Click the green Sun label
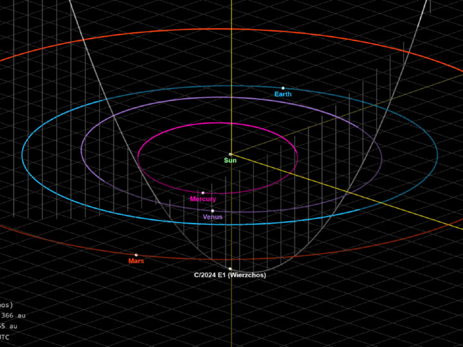The image size is (463, 347). [x=230, y=161]
